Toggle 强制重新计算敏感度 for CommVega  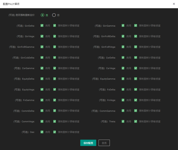point(55,121)
